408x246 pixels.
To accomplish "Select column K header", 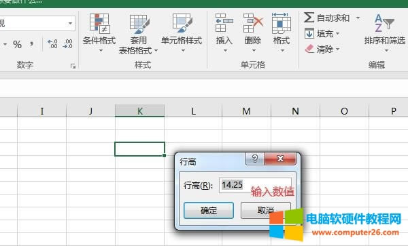I will (139, 111).
